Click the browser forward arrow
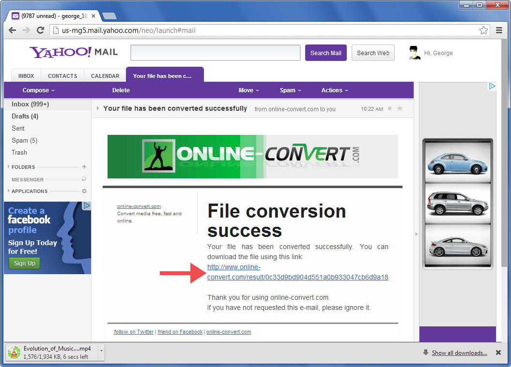Image resolution: width=511 pixels, height=367 pixels. click(x=26, y=30)
